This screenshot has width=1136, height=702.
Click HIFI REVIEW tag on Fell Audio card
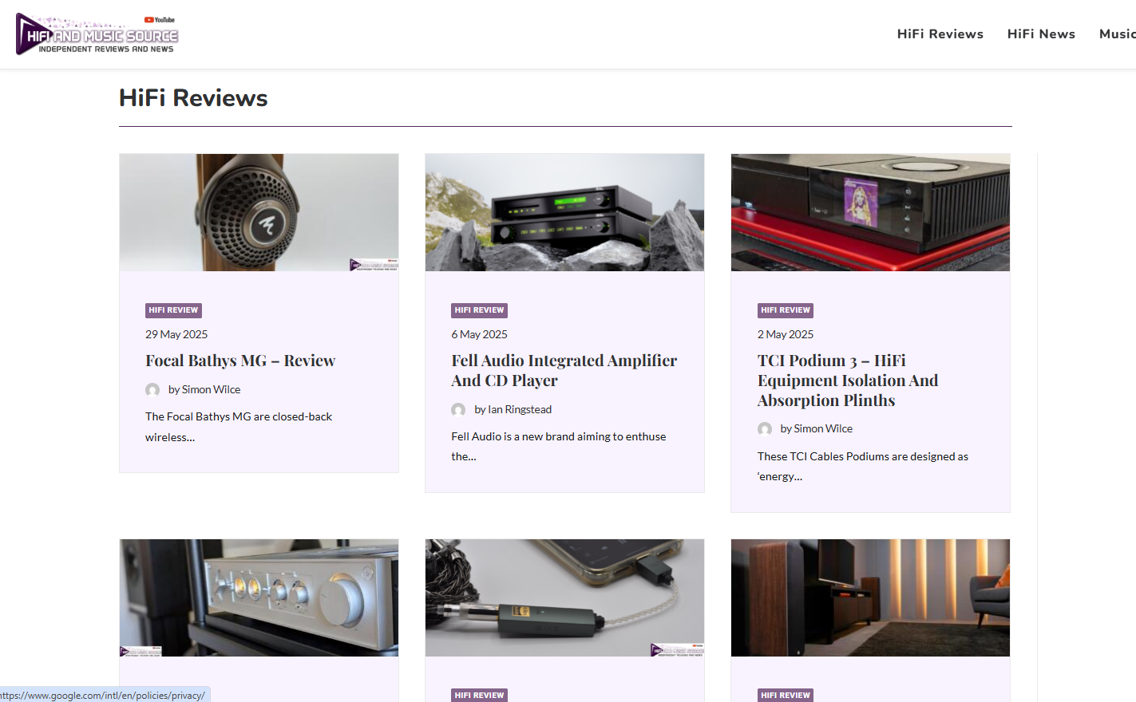479,310
